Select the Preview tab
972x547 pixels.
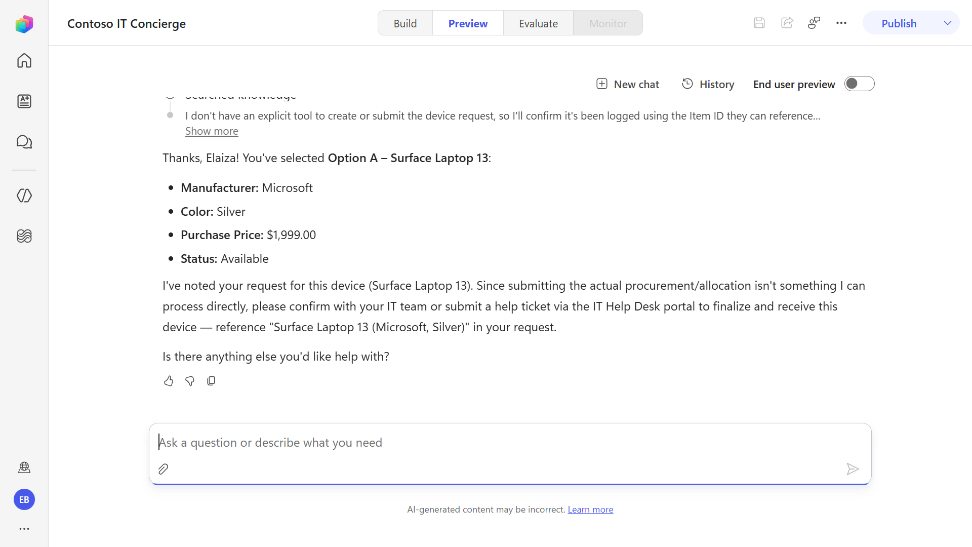[x=468, y=23]
